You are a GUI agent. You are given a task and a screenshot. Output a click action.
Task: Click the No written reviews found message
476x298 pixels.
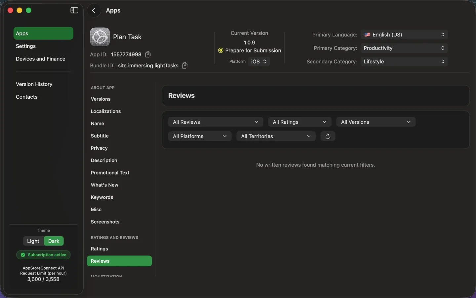[x=315, y=165]
